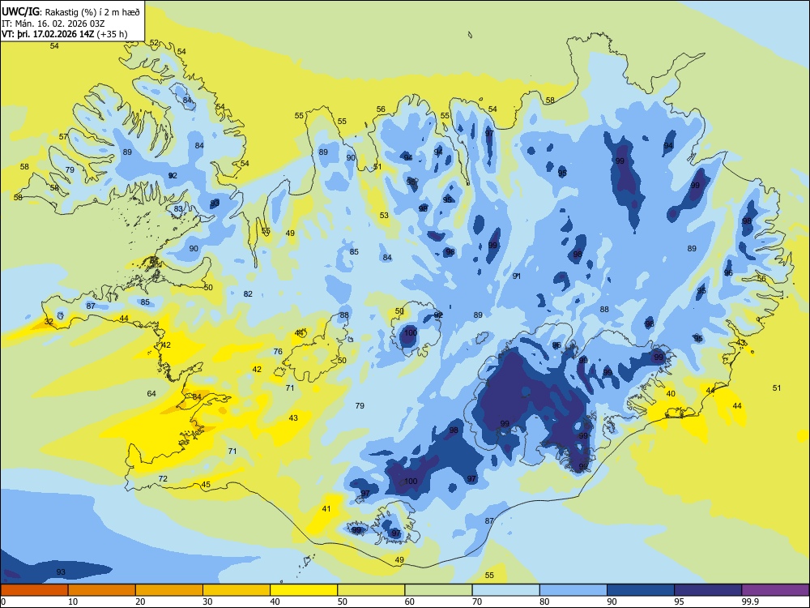Click the '30' legend scale label

(207, 602)
